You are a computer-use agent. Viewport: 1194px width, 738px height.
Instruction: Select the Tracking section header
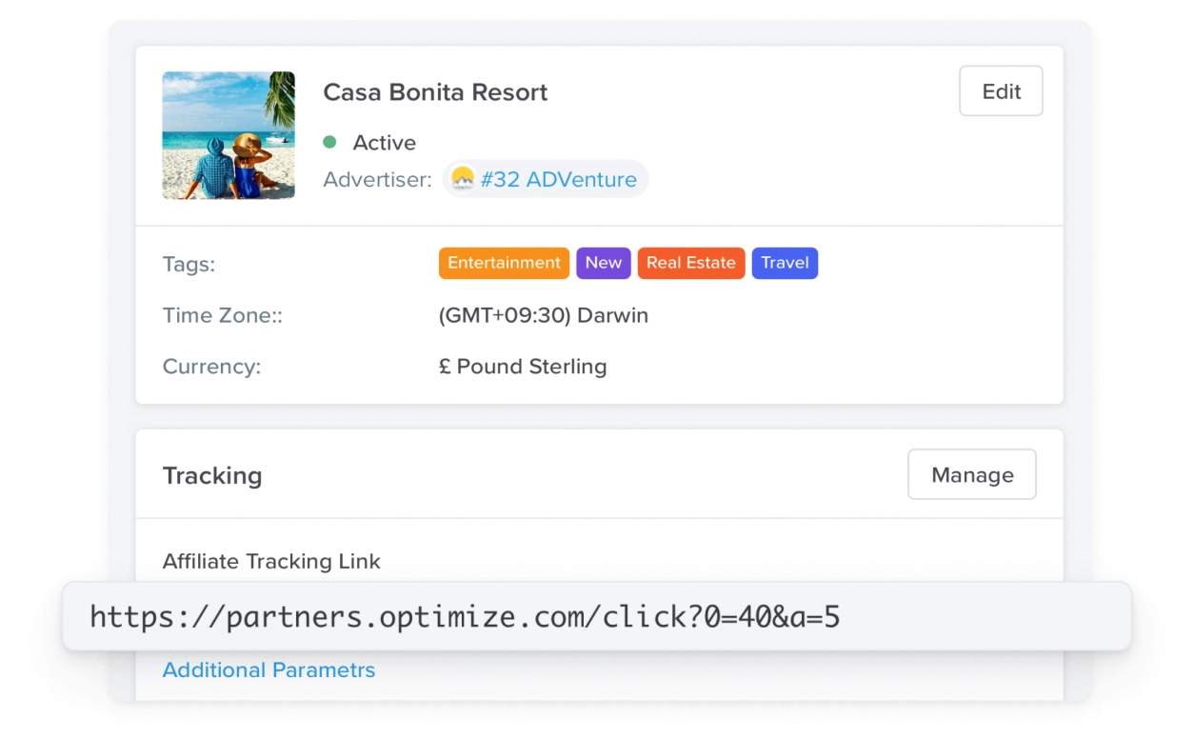click(x=212, y=474)
